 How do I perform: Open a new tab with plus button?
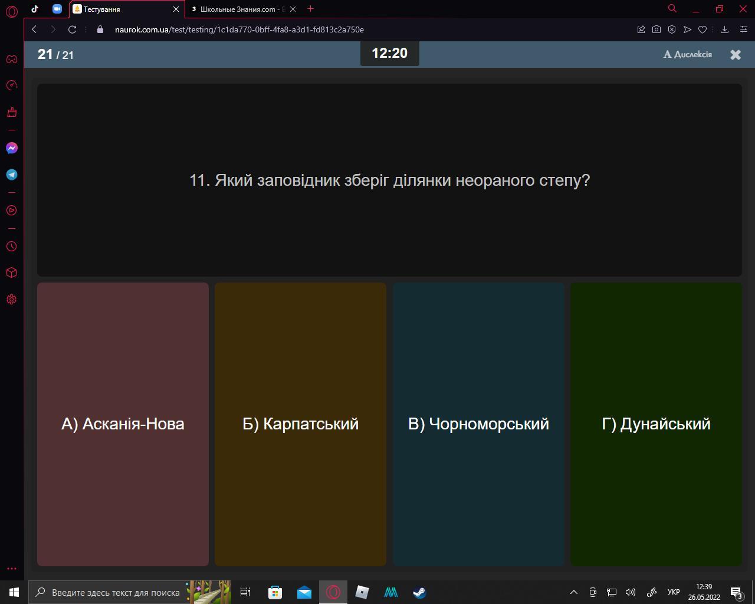pos(311,9)
